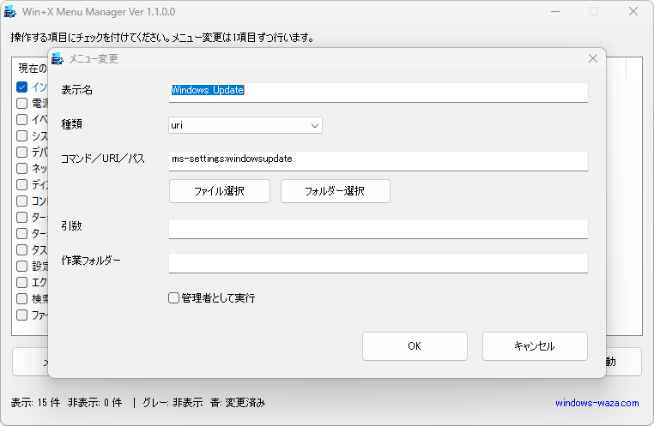Check the 電源 item checkbox
Screen dimensions: 654x426
pos(21,103)
